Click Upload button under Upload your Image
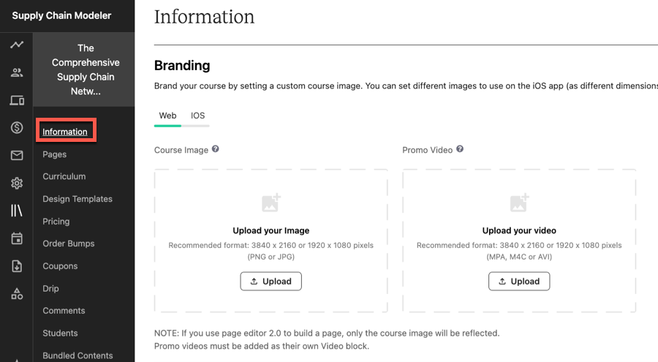 [x=271, y=282]
